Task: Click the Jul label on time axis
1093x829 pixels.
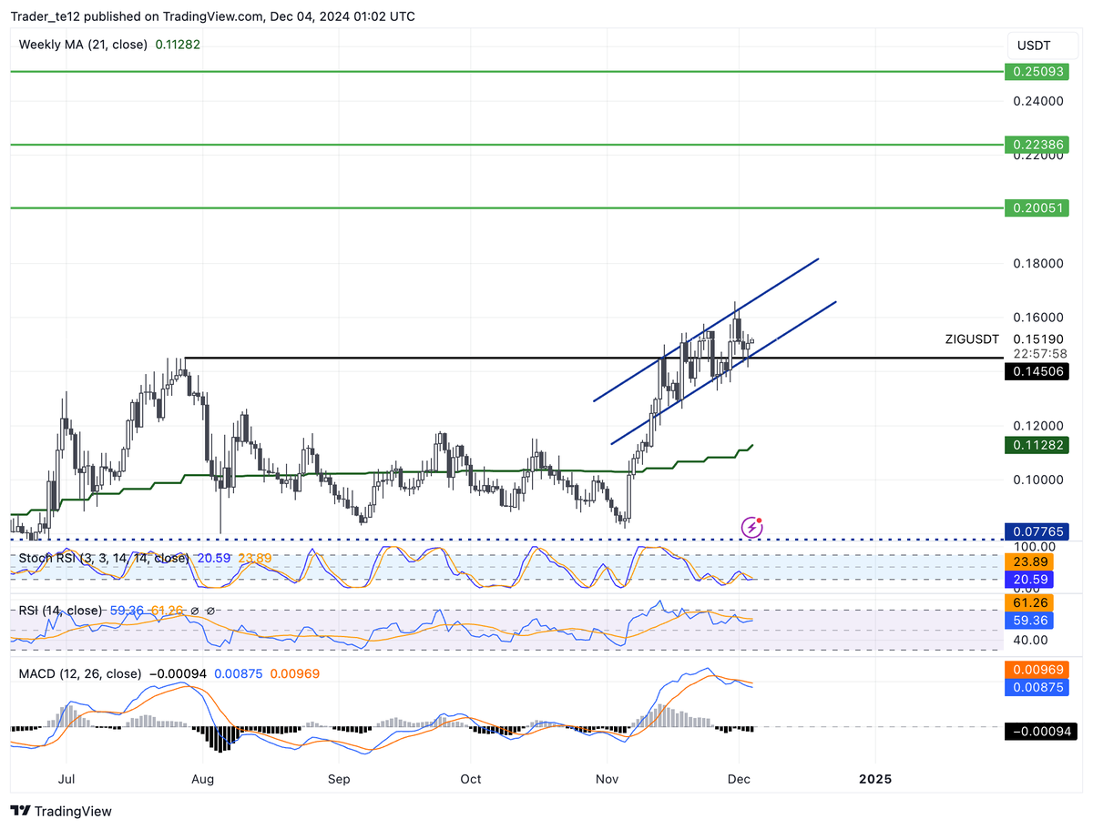Action: coord(66,780)
